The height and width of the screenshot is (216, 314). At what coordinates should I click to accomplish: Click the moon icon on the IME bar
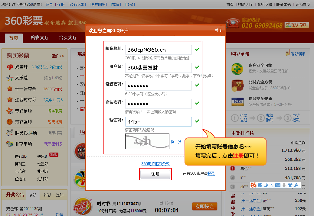[x=266, y=185]
